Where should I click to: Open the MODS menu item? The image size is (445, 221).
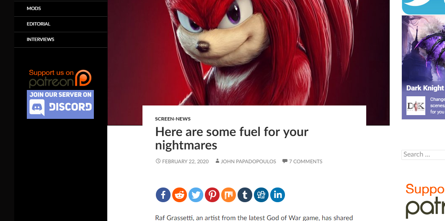point(34,8)
